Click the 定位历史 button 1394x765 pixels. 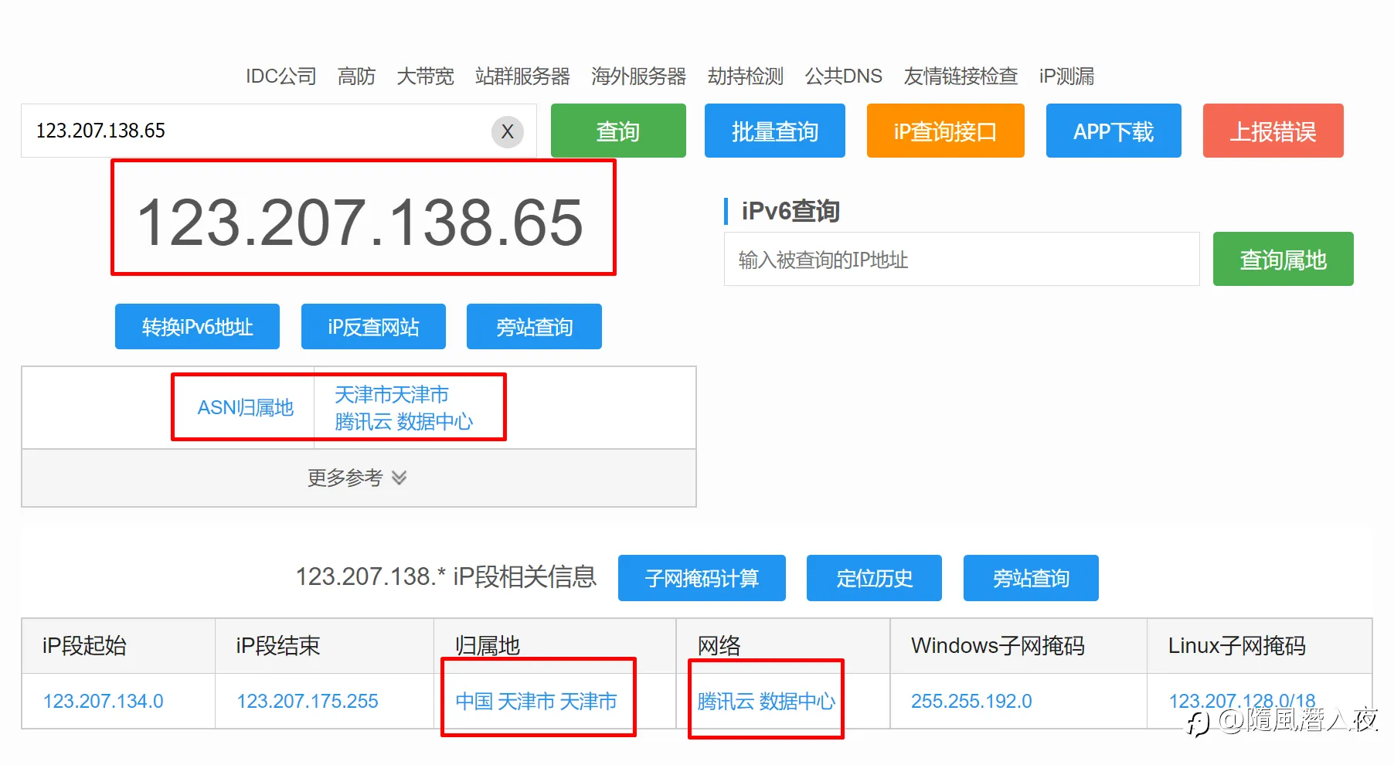874,578
